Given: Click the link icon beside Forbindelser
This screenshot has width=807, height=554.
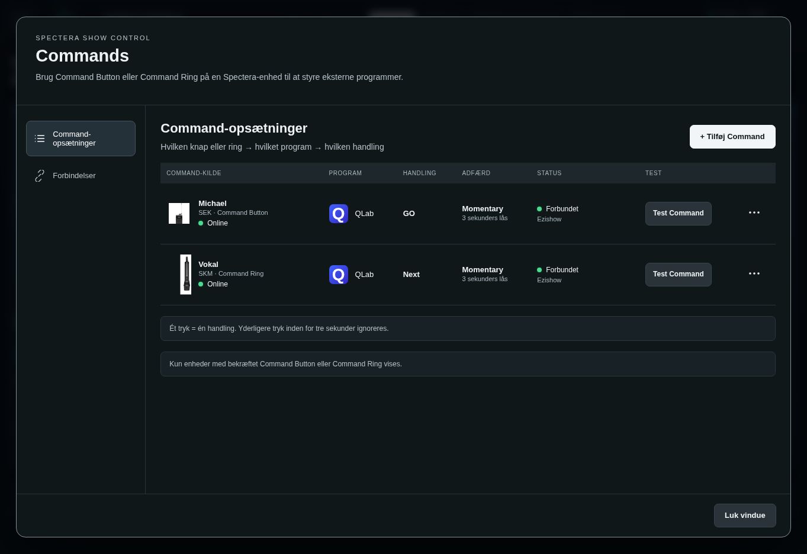Looking at the screenshot, I should (x=40, y=176).
